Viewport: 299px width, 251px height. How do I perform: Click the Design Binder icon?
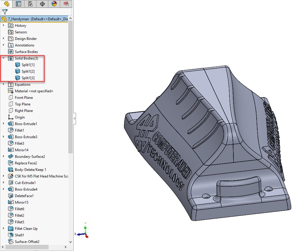click(11, 39)
